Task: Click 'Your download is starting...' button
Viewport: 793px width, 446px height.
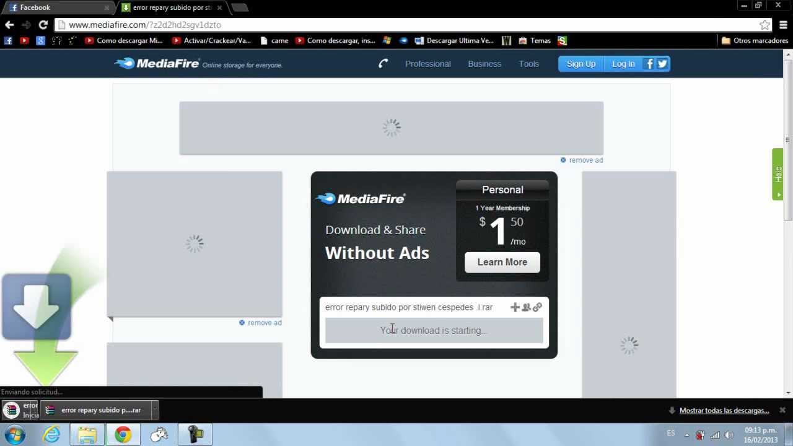Action: [434, 330]
